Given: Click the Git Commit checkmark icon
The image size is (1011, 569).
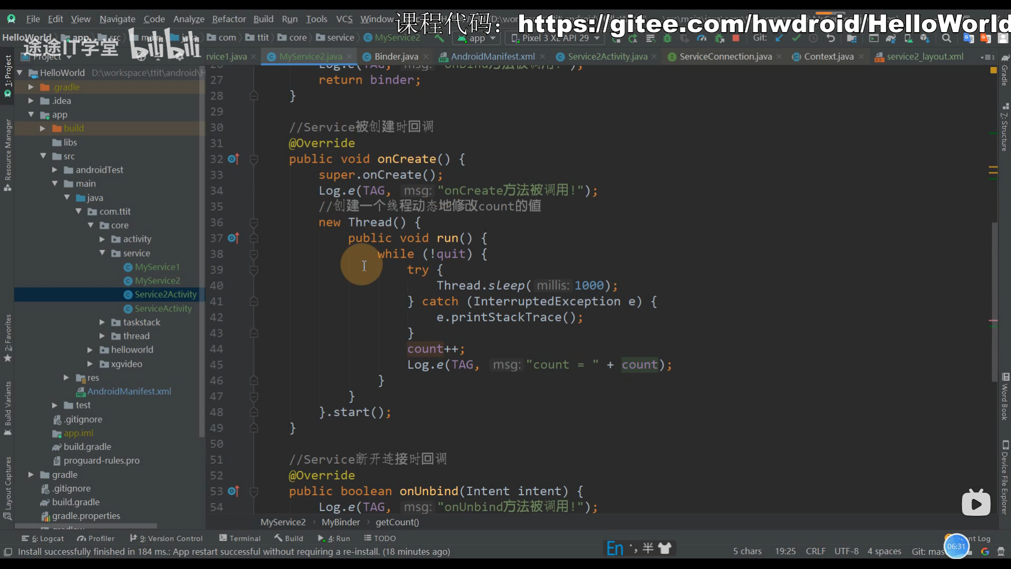Looking at the screenshot, I should pyautogui.click(x=796, y=38).
